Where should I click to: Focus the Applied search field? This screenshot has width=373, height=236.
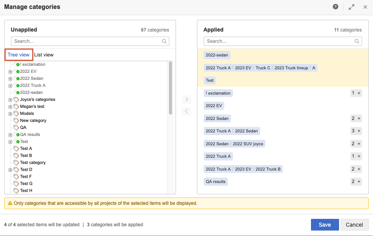coord(279,41)
